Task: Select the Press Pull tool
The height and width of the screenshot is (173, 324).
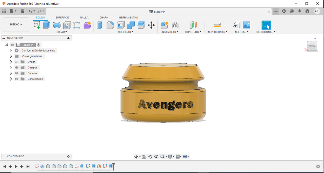Action: [100, 25]
